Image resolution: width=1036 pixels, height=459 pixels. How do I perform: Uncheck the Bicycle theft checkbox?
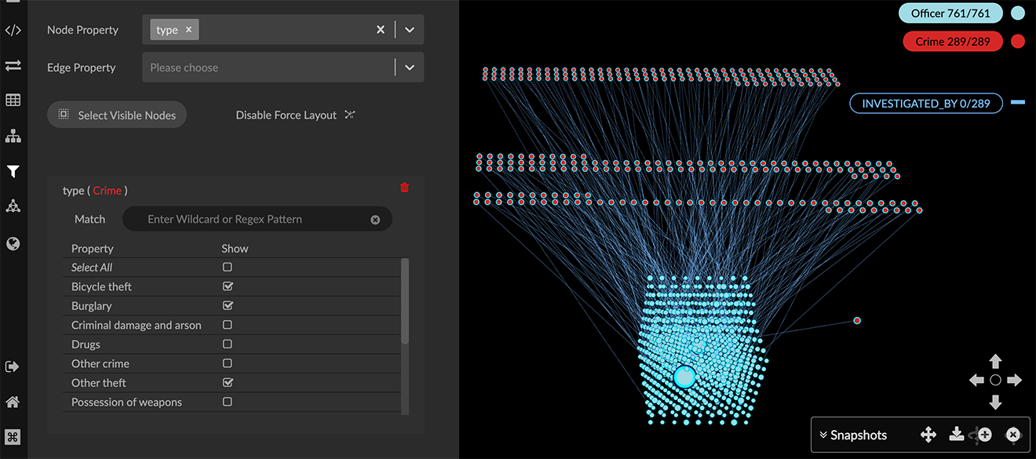coord(228,286)
